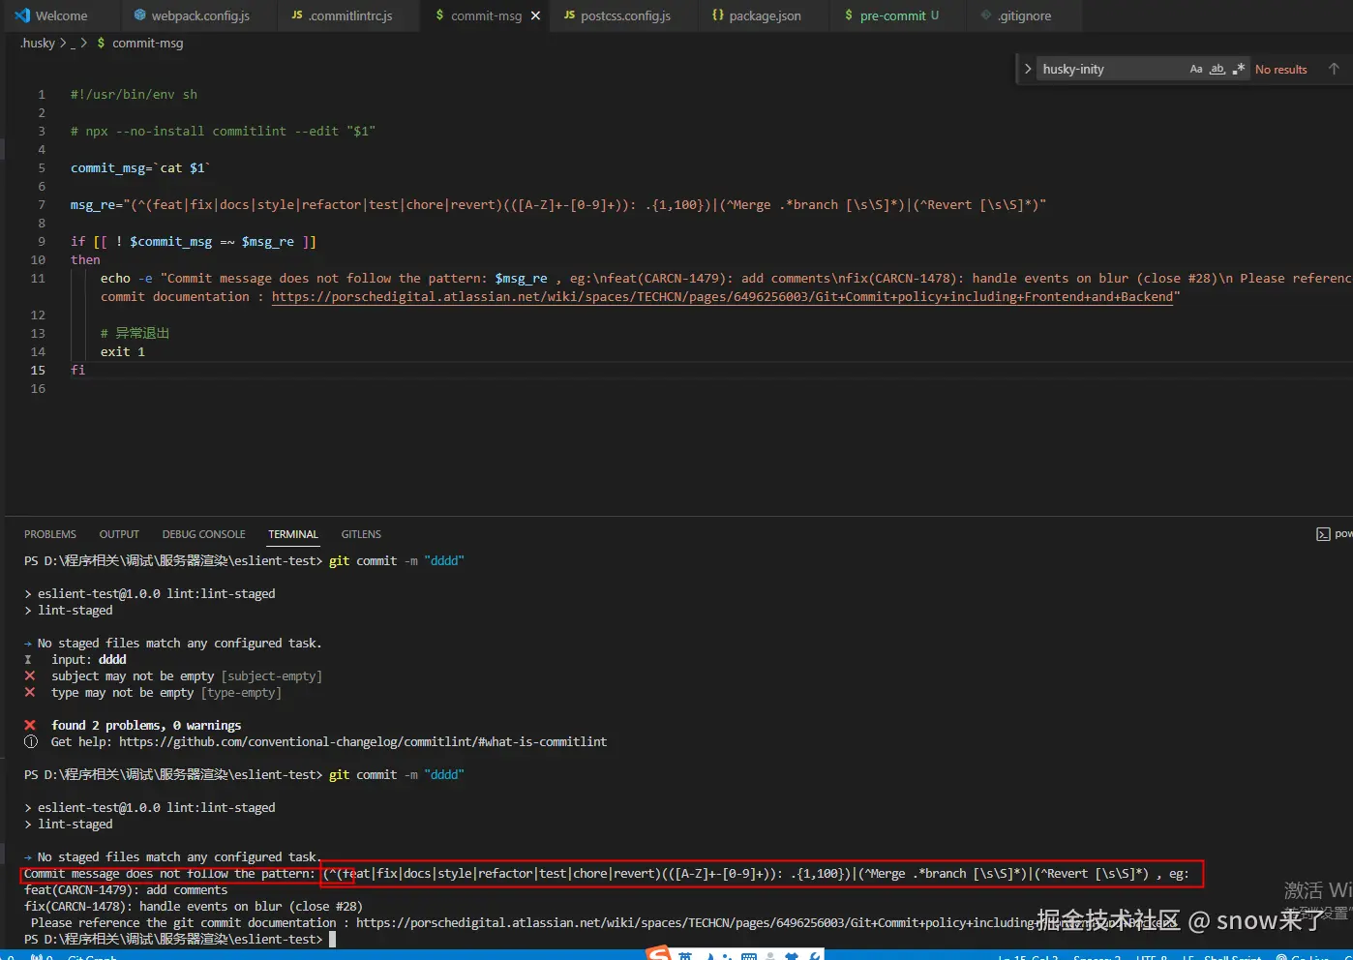Switch to the Welcome tab
This screenshot has width=1353, height=960.
tap(61, 15)
